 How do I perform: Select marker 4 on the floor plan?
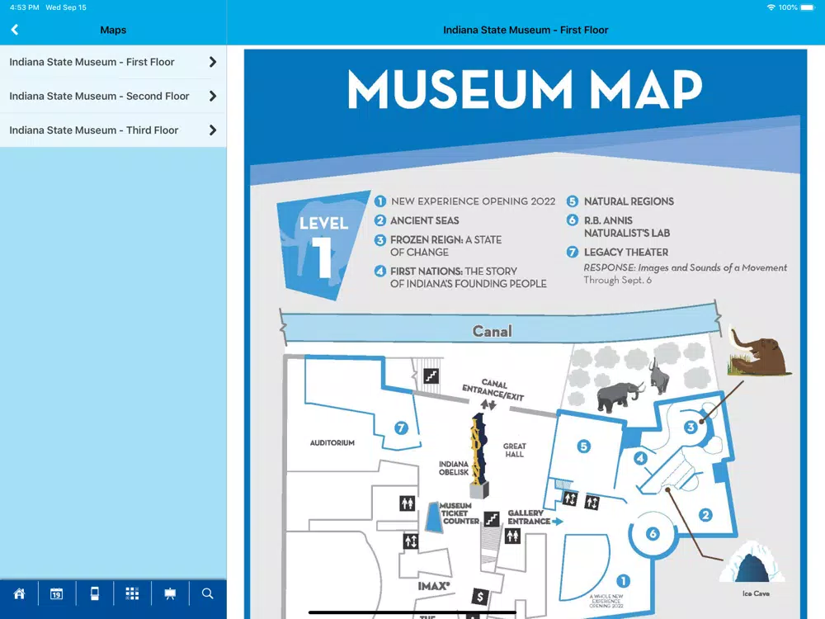pos(640,458)
